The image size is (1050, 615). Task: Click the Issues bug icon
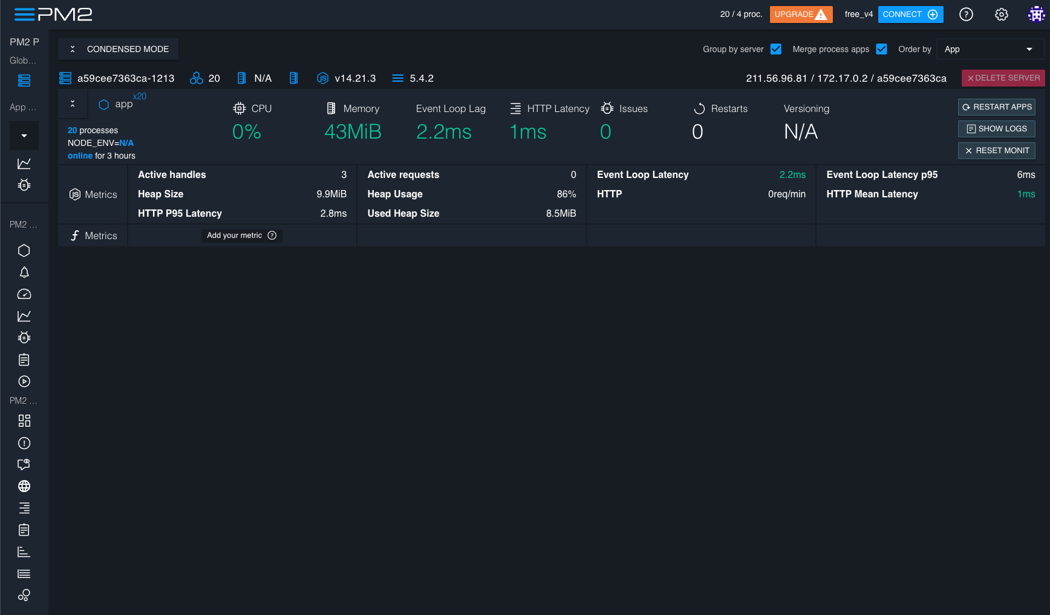607,108
